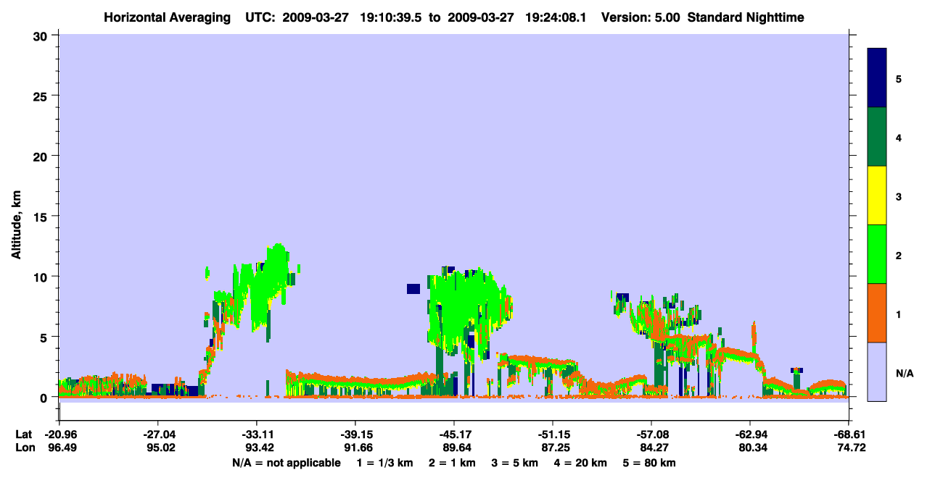Click latitude value -51.15
The width and height of the screenshot is (943, 483).
(x=552, y=434)
